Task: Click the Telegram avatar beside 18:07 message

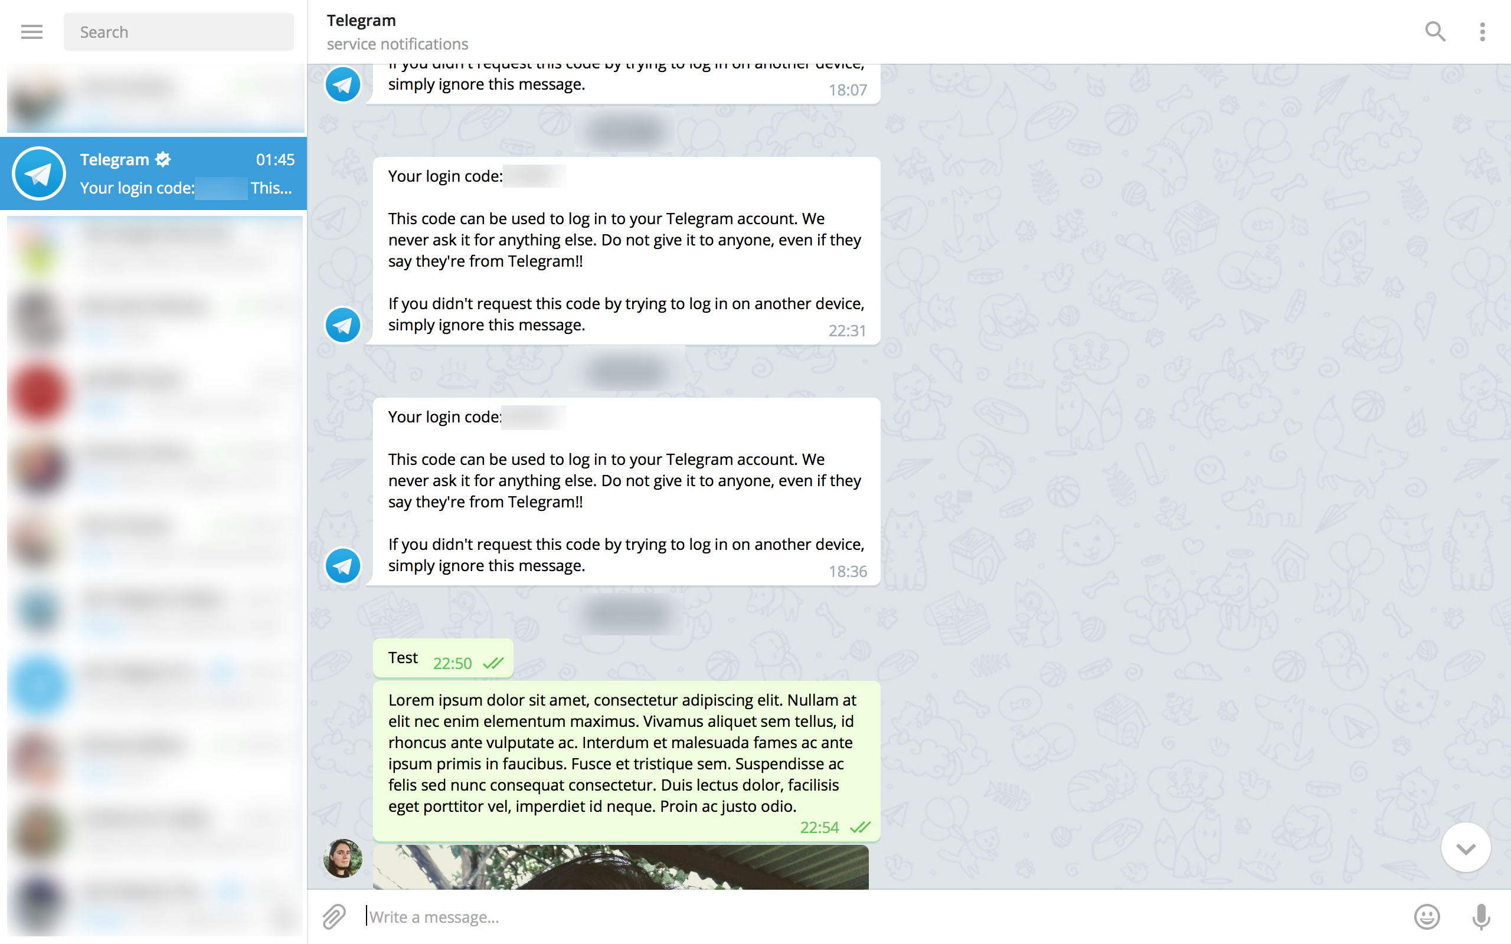Action: [343, 84]
